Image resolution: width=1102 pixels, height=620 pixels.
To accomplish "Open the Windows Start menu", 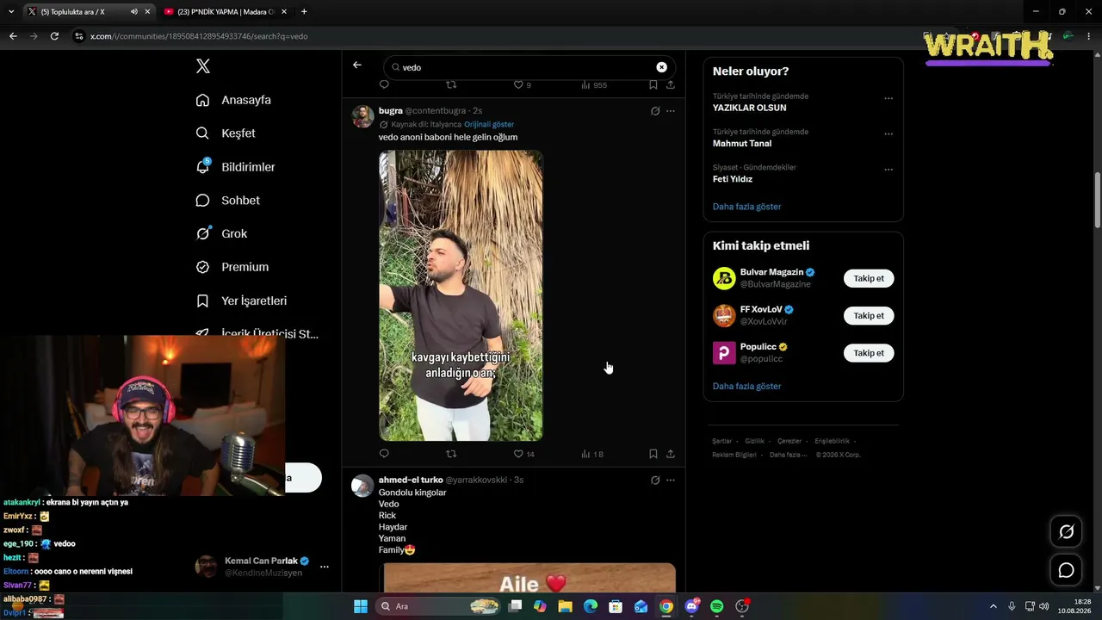I will pyautogui.click(x=361, y=606).
